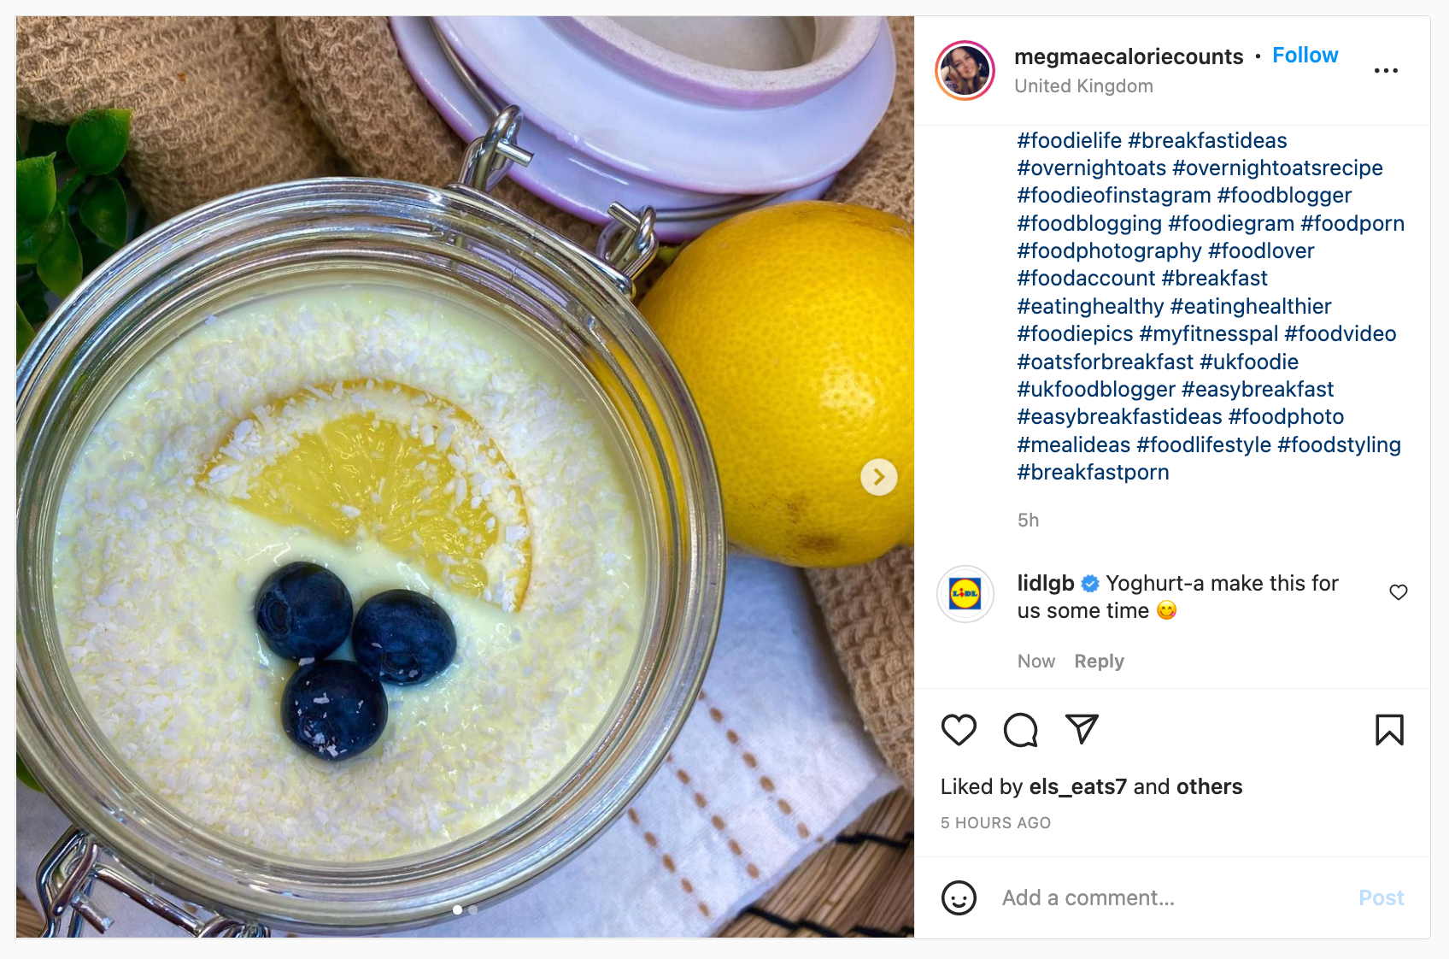Share post with paper plane icon
Image resolution: width=1449 pixels, height=959 pixels.
(x=1082, y=729)
